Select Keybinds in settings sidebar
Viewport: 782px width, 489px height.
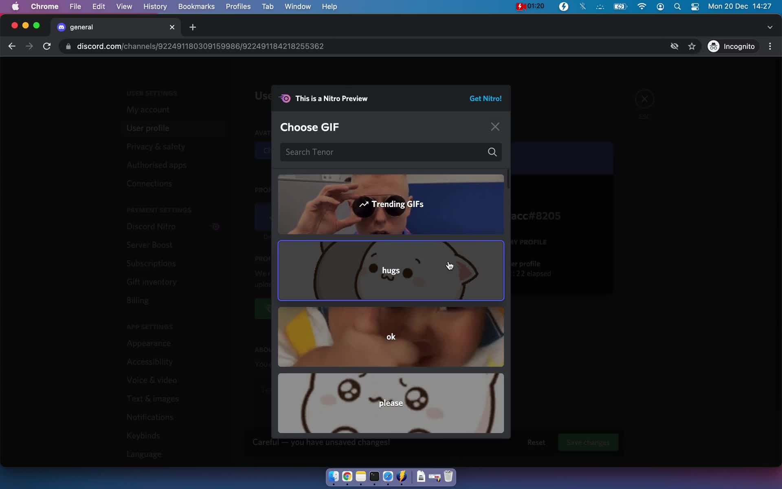[143, 436]
